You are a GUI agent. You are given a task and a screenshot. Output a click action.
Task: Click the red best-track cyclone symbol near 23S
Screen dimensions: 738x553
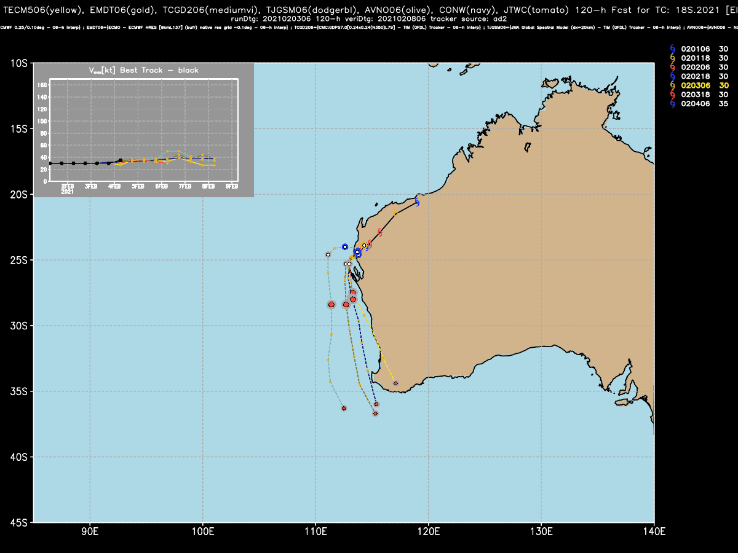(379, 233)
